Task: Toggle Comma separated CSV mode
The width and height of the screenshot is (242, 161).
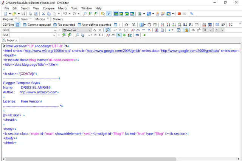Action: coord(37,25)
